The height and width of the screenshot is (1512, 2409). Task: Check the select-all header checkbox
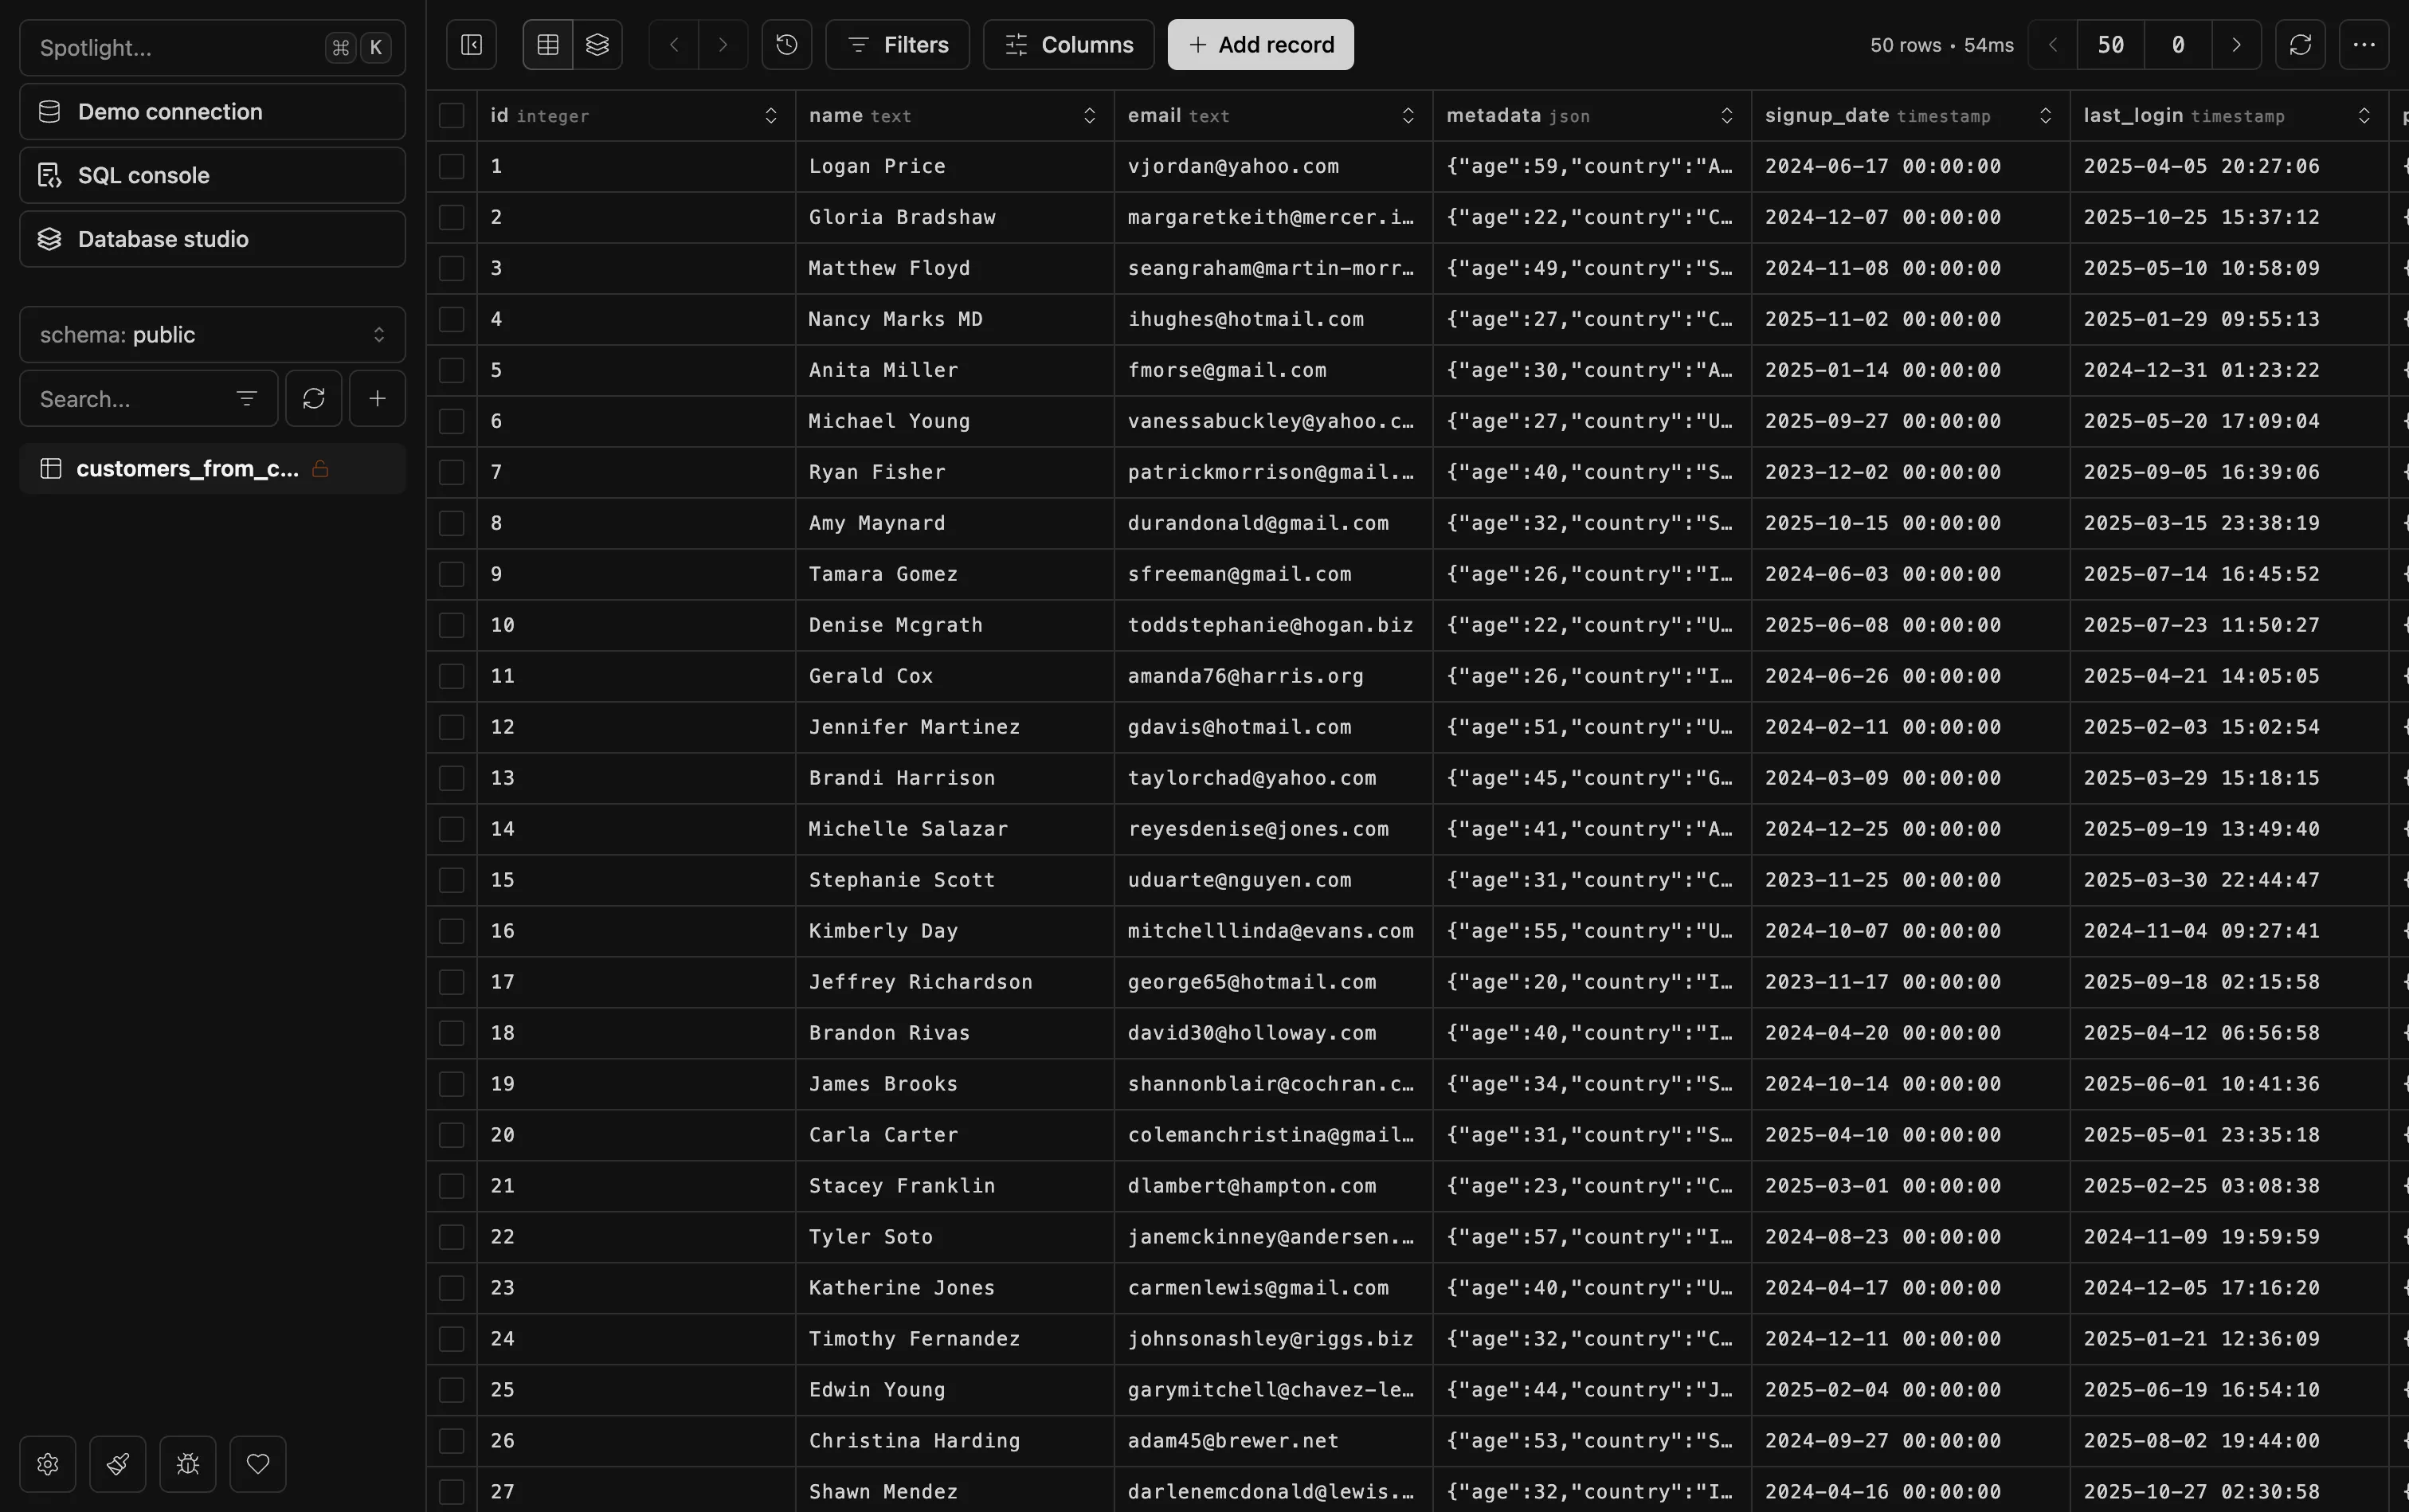[x=452, y=116]
